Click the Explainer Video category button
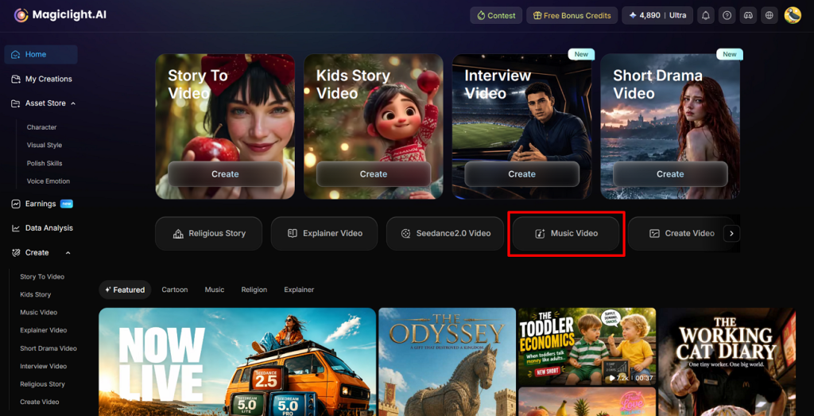This screenshot has width=814, height=416. click(324, 234)
